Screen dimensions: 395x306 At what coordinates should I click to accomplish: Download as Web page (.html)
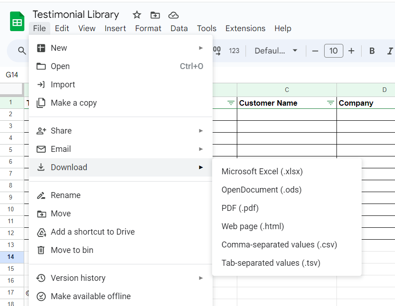pos(287,226)
